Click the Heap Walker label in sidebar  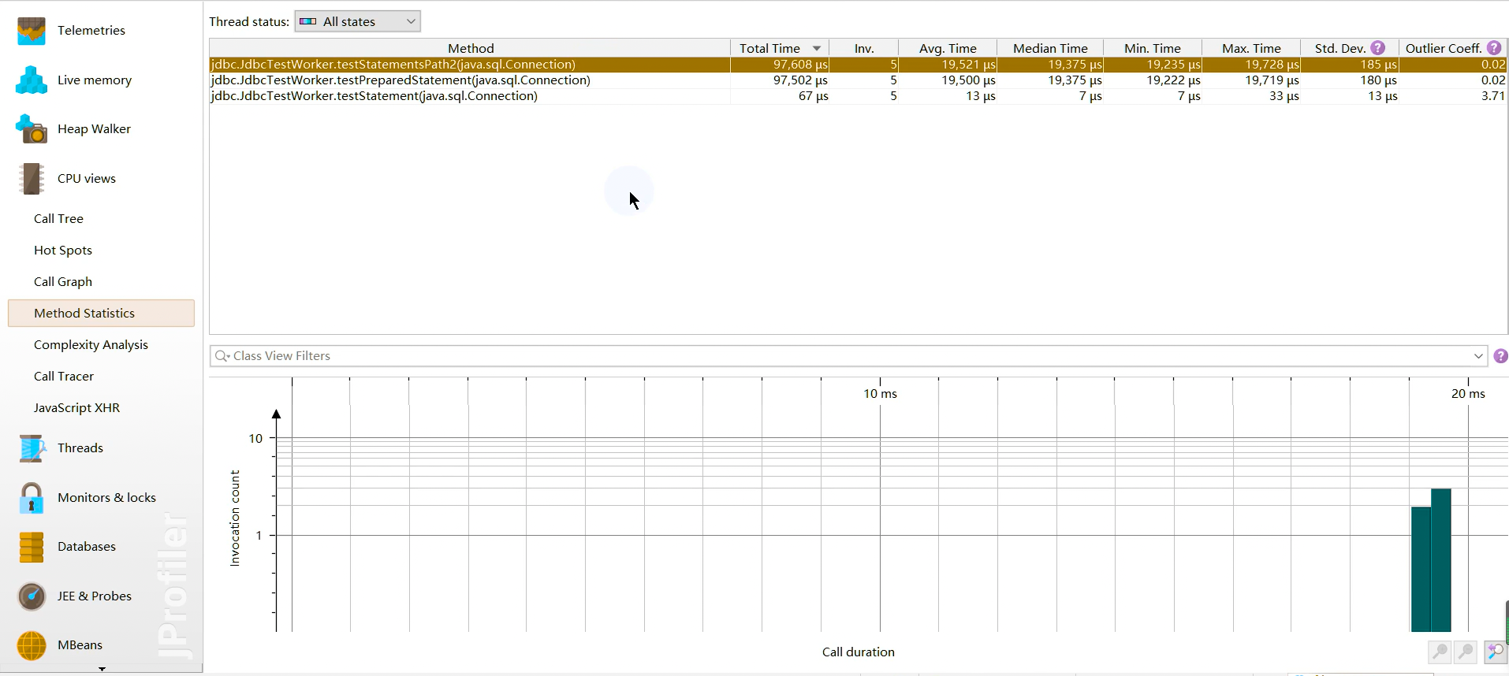click(x=94, y=129)
